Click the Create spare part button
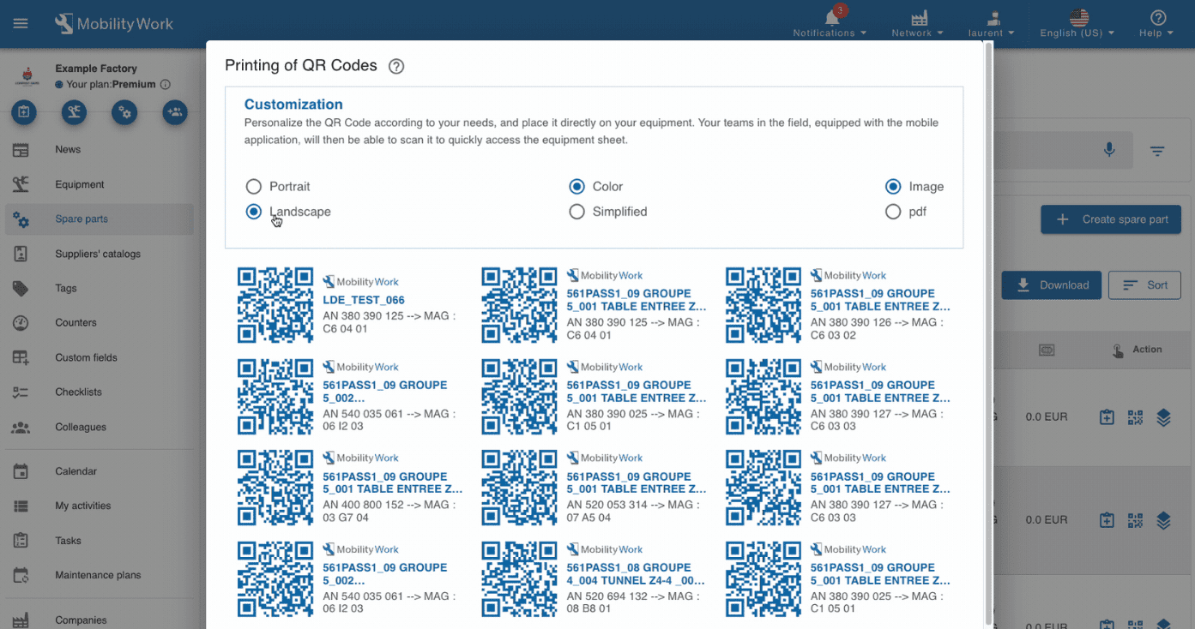This screenshot has width=1195, height=629. coord(1110,219)
